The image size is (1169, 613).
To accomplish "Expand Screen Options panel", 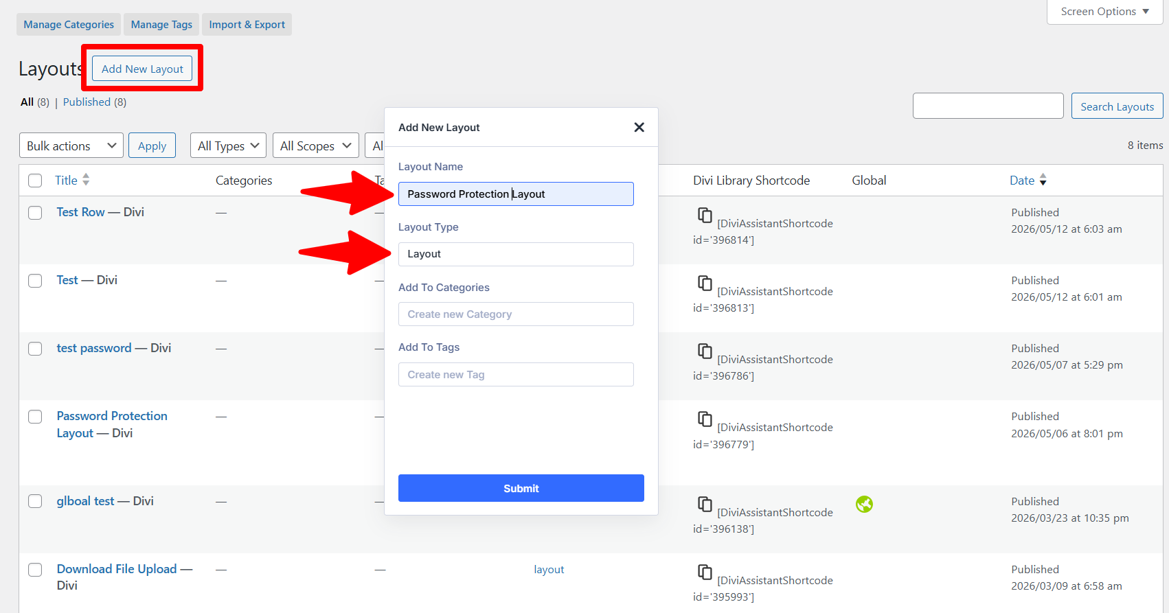I will click(x=1104, y=12).
